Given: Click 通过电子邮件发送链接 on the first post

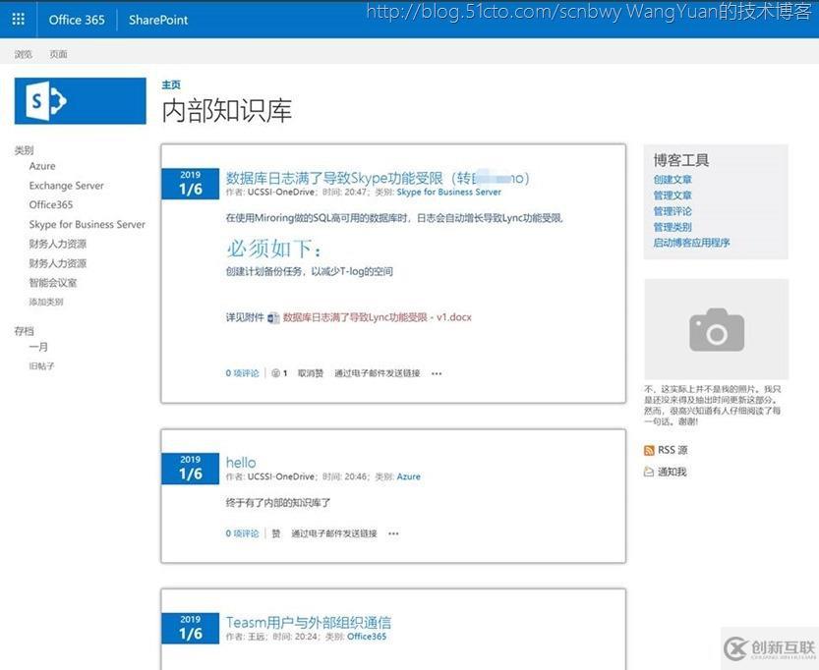Looking at the screenshot, I should [378, 373].
